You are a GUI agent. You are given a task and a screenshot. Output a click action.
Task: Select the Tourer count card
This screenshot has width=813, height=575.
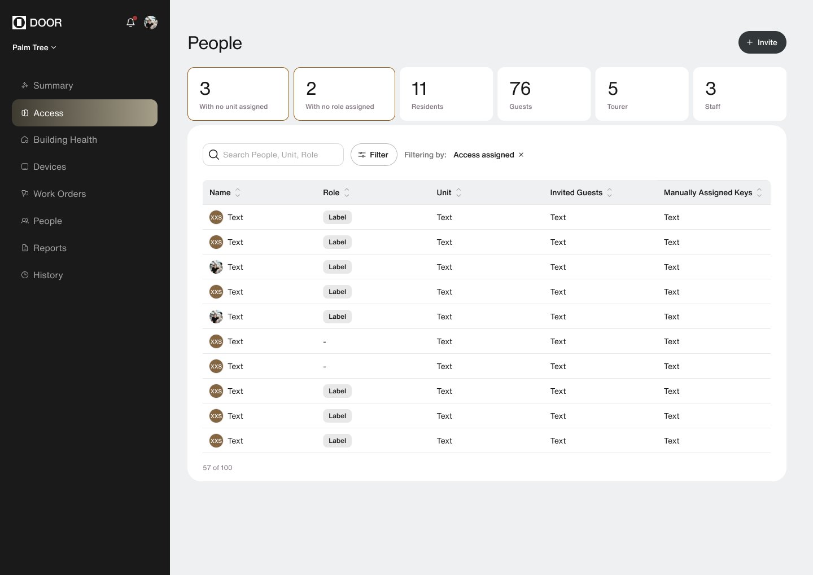click(x=642, y=94)
